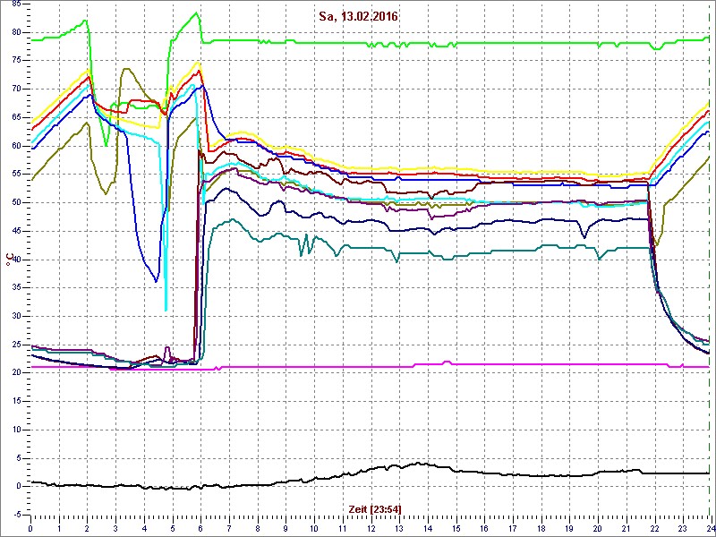This screenshot has width=716, height=537.
Task: Click the "30" value on the temperature axis
Action: [16, 316]
